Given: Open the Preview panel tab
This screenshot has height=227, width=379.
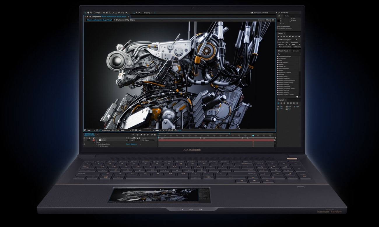Looking at the screenshot, I should tap(280, 33).
